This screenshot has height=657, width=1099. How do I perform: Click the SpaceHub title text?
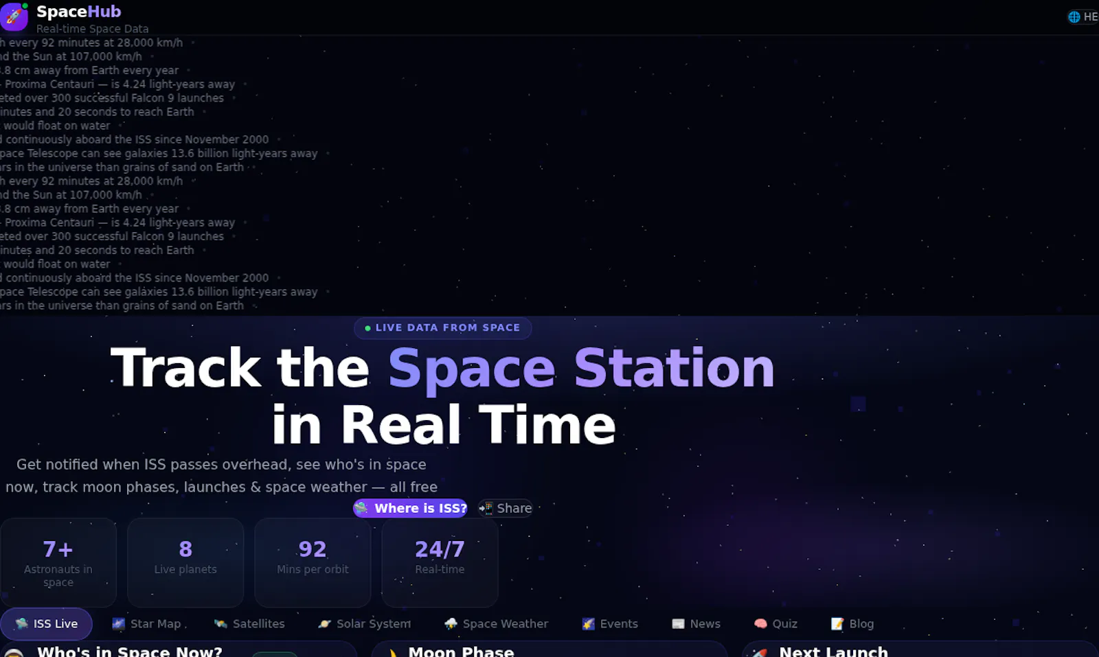click(79, 12)
